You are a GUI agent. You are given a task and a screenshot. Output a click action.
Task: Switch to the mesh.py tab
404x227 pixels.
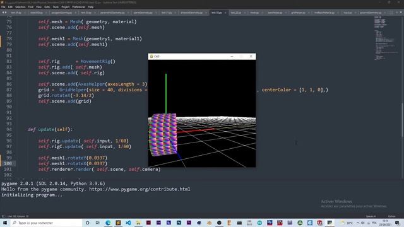click(x=254, y=13)
